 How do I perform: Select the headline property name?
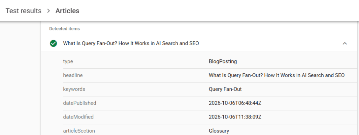pos(73,75)
